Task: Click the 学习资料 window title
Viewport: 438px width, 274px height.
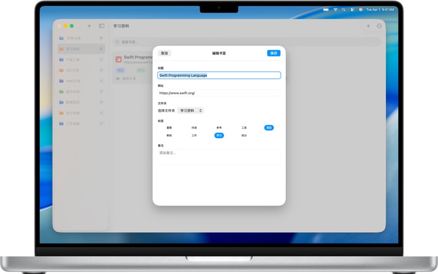Action: pos(121,26)
